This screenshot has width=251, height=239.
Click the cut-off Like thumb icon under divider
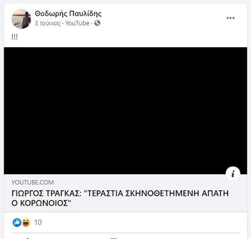[x=27, y=238]
